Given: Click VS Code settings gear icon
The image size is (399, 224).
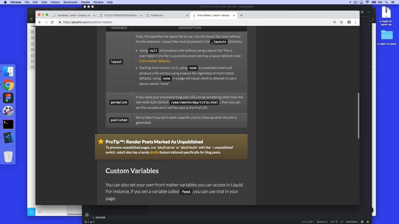Looking at the screenshot, I should pyautogui.click(x=87, y=214).
